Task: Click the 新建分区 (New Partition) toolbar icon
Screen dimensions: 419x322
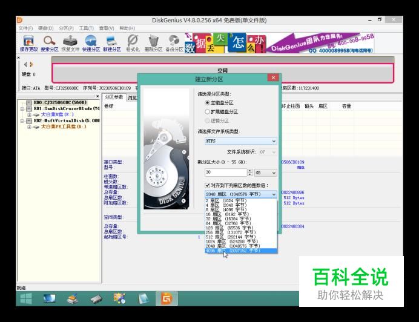Action: pos(111,44)
